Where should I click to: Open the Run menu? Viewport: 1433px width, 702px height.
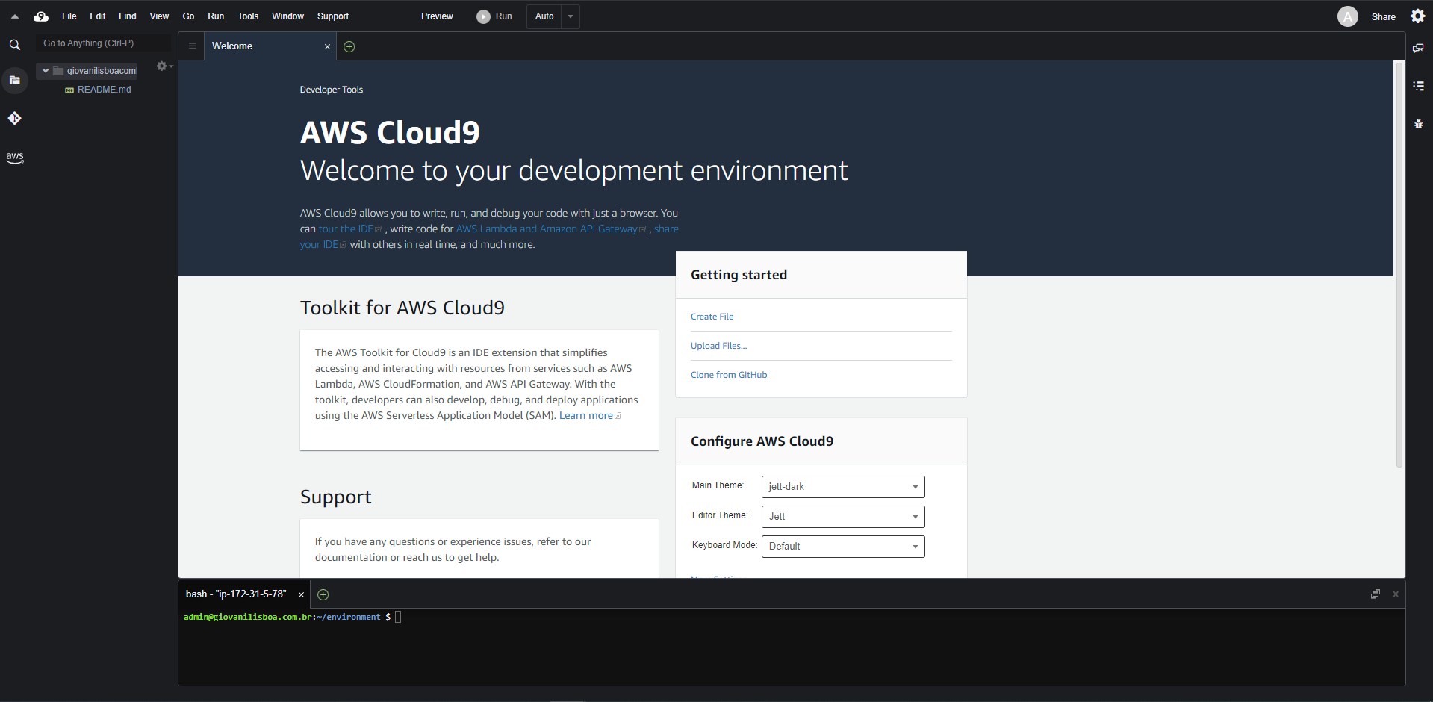coord(216,16)
